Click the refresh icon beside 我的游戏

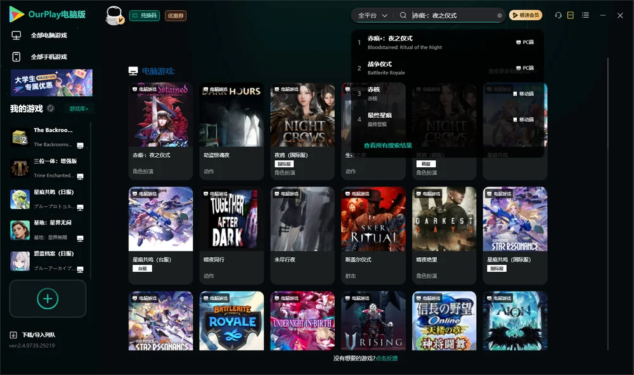click(51, 108)
